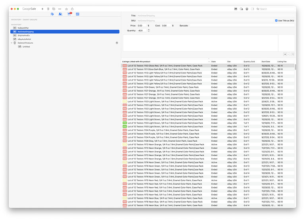Click the trash delete toolbar icon

tap(48, 9)
